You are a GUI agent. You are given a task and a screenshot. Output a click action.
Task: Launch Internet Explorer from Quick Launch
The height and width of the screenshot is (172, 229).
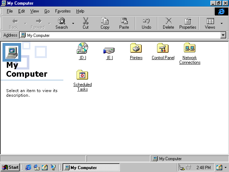[28, 167]
